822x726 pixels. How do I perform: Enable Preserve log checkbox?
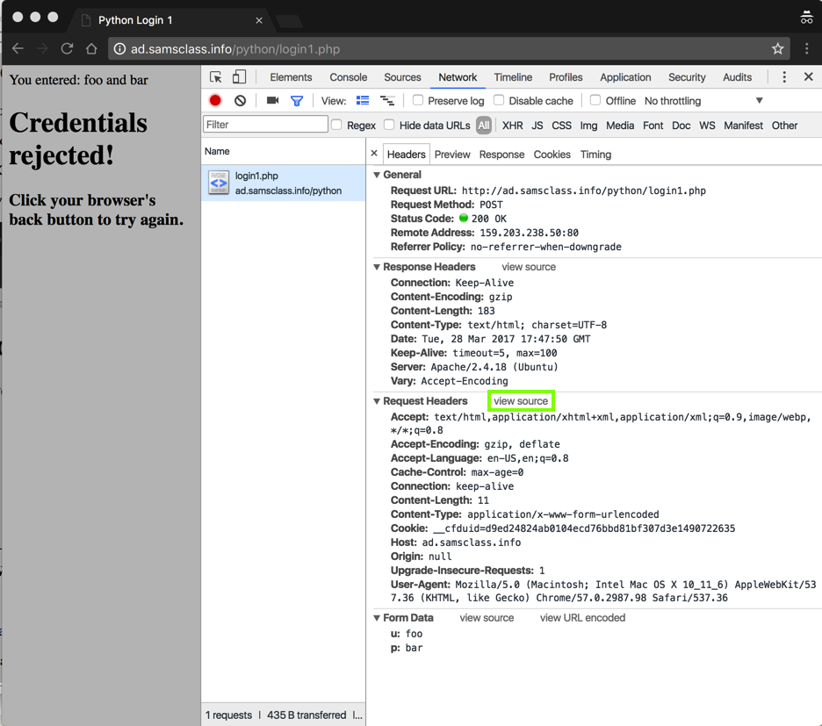coord(418,100)
